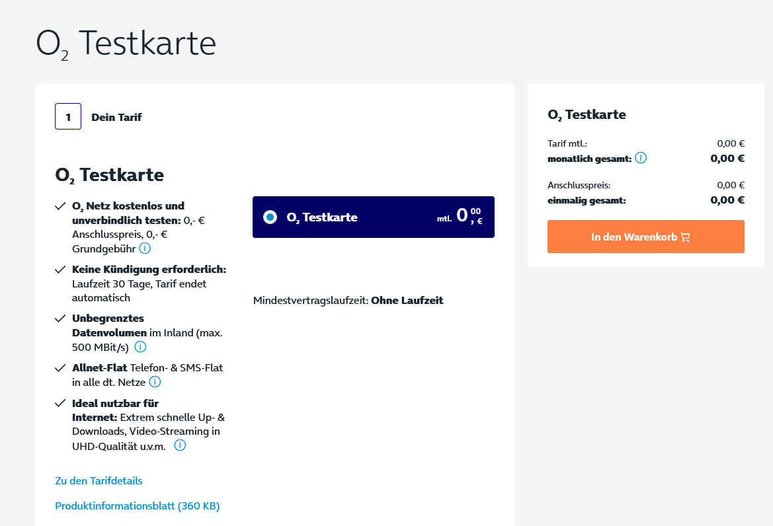Click Mindestvertragslaufzeit Ohne Laufzeit text
Viewport: 773px width, 526px height.
point(348,301)
